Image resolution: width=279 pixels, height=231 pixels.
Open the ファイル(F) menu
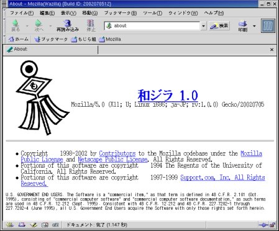[22, 13]
